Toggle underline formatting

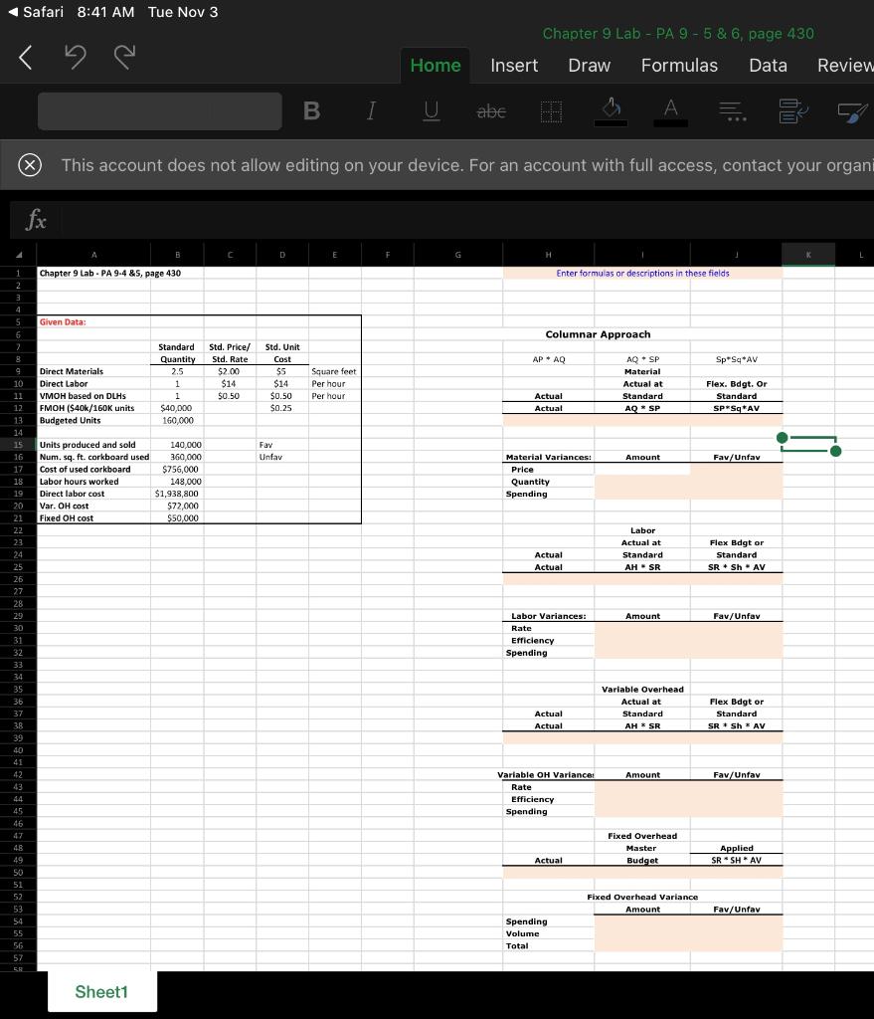[431, 111]
